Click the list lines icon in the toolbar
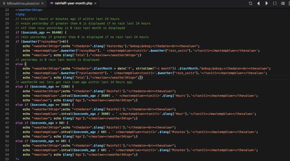The image size is (290, 161). 283,3
